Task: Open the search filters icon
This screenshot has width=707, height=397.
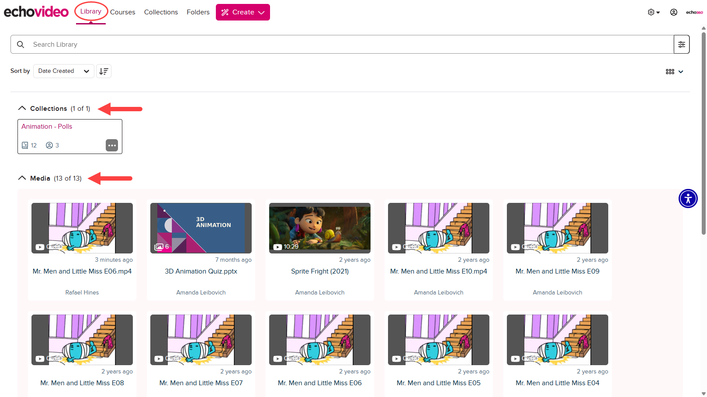Action: click(682, 44)
